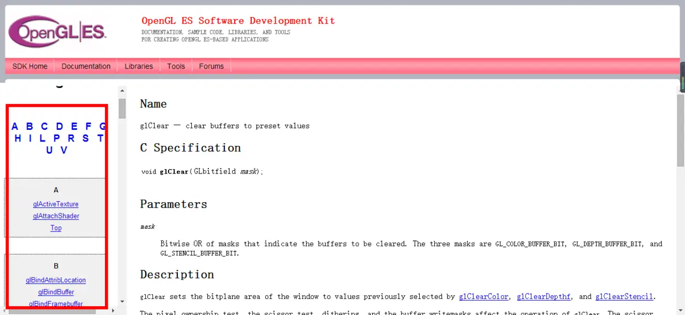
Task: Click the Parameters heading
Action: tap(173, 204)
